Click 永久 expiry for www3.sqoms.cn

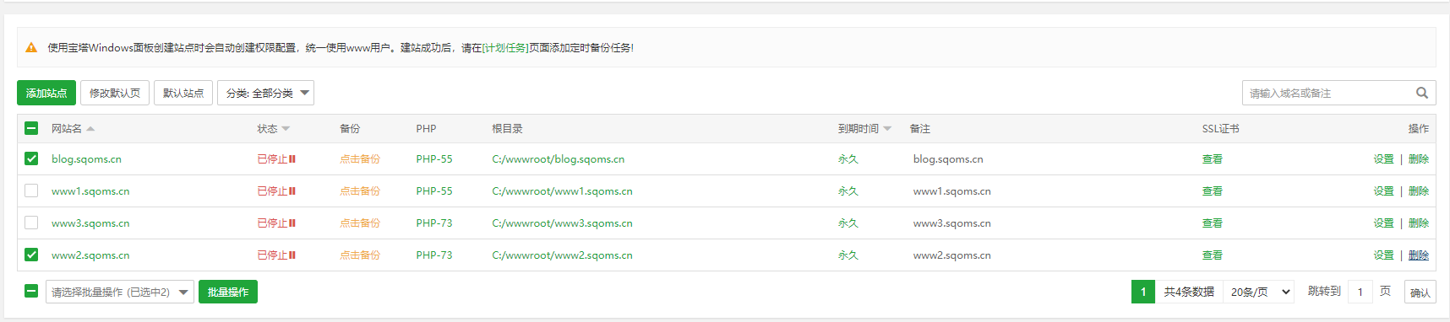tap(848, 223)
